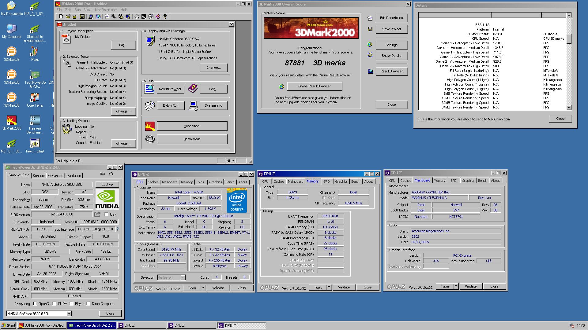
Task: Click the Batch Run stacked-disks toolbar icon
Action: 151,16
